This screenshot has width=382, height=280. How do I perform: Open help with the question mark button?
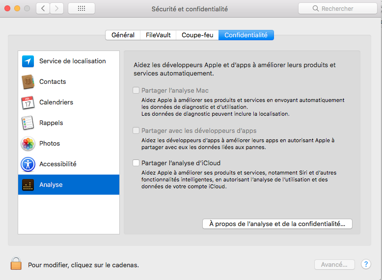click(366, 264)
